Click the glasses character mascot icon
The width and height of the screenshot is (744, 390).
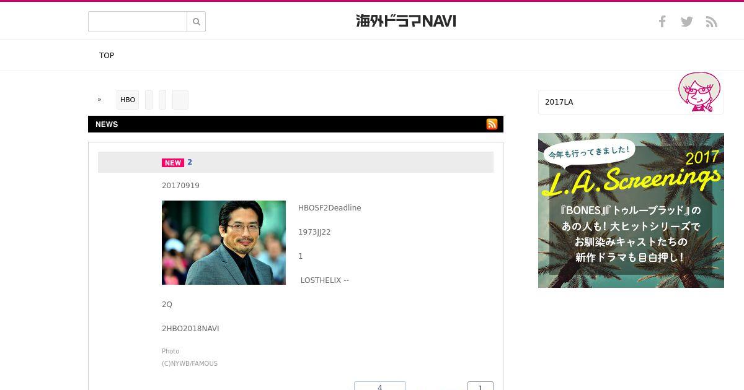click(699, 92)
